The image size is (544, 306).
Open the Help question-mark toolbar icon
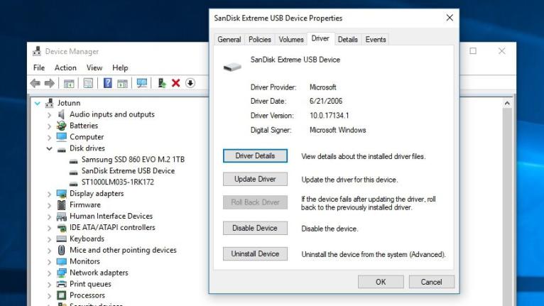pos(107,83)
